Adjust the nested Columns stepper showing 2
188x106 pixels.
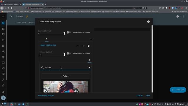[x=64, y=54]
